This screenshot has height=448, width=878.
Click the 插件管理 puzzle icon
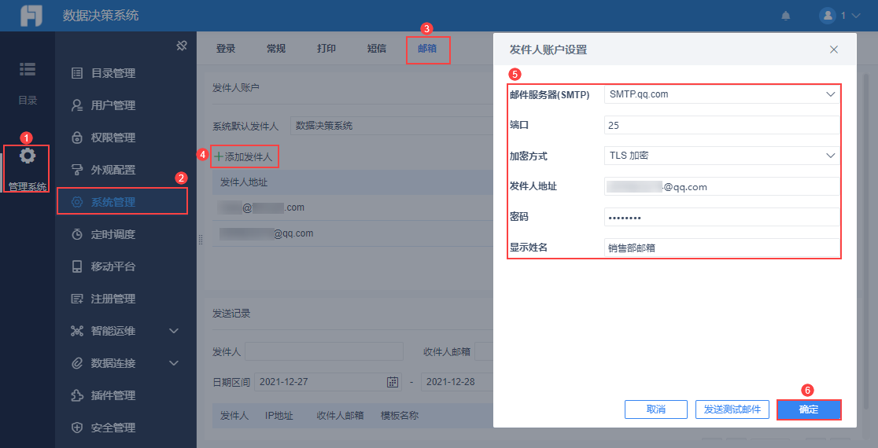pos(77,395)
